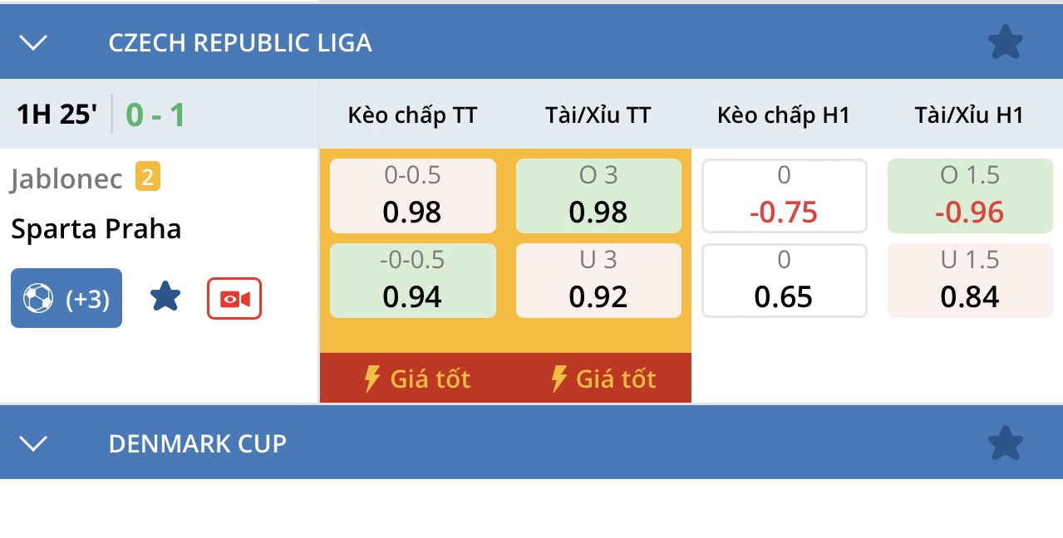Viewport: 1063px width, 538px height.
Task: Click the 0 - 1 live score
Action: pos(155,115)
